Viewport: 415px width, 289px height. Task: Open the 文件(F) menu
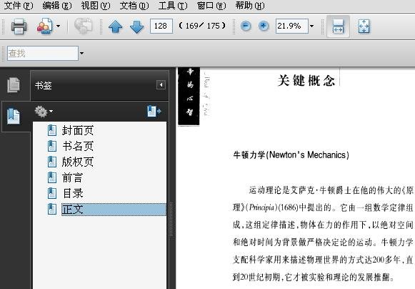19,5
